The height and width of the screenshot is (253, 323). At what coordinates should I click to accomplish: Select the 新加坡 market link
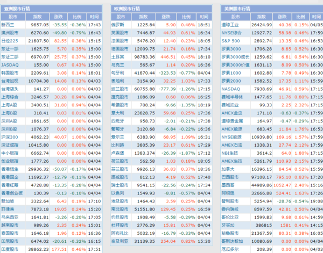coord(8,201)
